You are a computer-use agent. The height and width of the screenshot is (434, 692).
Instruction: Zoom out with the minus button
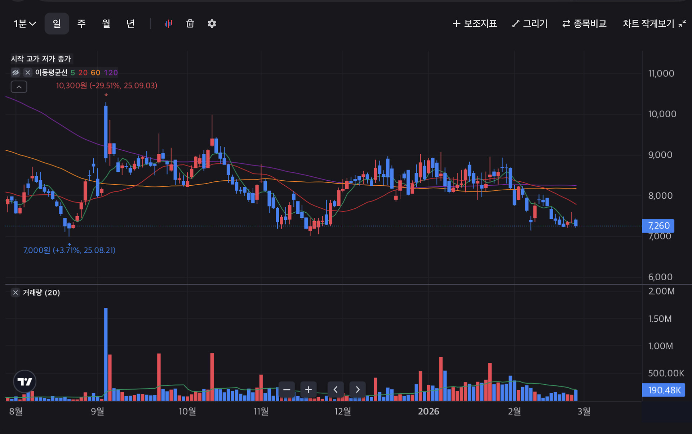(x=287, y=389)
